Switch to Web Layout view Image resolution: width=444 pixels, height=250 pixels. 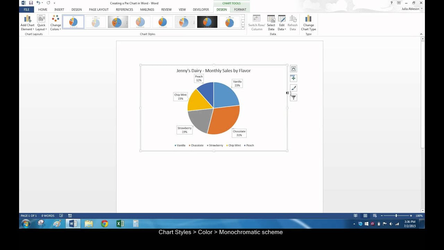pos(375,216)
